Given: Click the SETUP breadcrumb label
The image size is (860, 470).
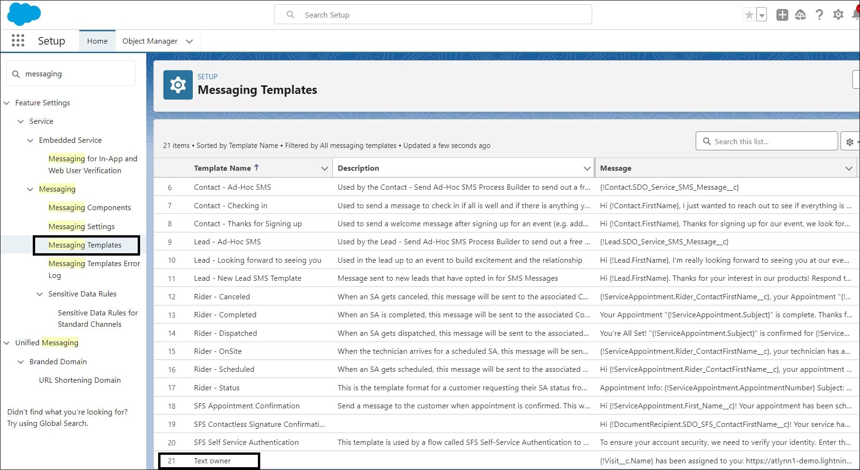Looking at the screenshot, I should [x=208, y=77].
